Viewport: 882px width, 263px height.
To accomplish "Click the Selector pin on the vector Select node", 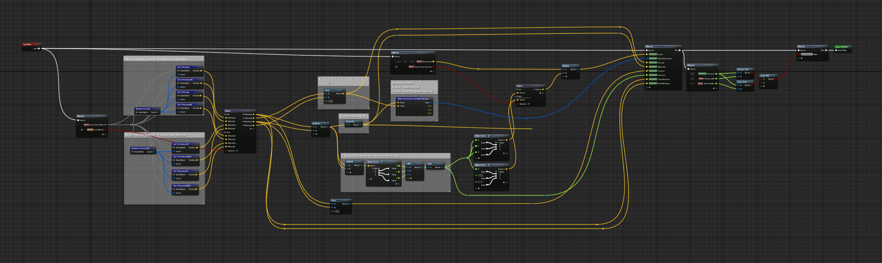I will pyautogui.click(x=518, y=104).
